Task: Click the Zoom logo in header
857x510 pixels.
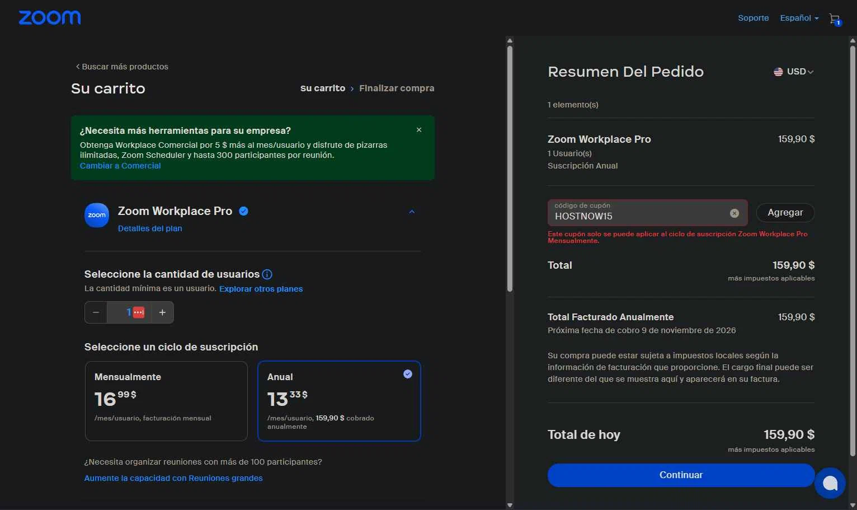Action: [x=50, y=18]
